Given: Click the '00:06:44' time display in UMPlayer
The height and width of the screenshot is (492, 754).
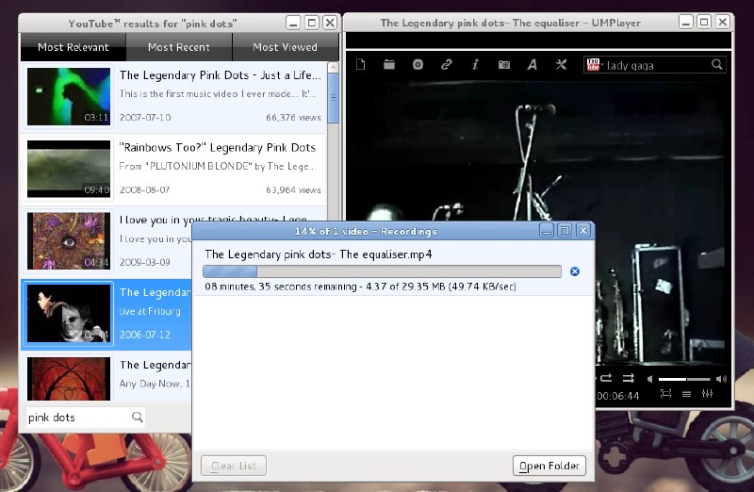Looking at the screenshot, I should point(618,396).
